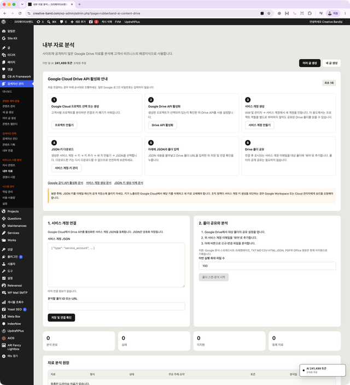Click 저장 및 연결 확인 button

pos(61,317)
